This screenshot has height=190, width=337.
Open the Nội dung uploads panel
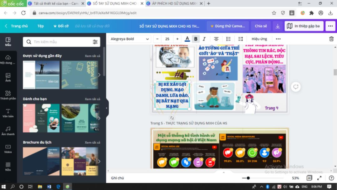(8, 60)
